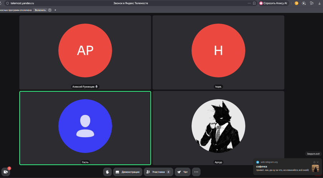Close the infobar notification with X
This screenshot has width=323, height=178.
[55, 10]
